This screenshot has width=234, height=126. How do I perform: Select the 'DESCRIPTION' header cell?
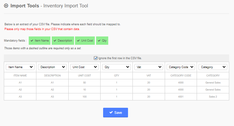click(x=52, y=75)
